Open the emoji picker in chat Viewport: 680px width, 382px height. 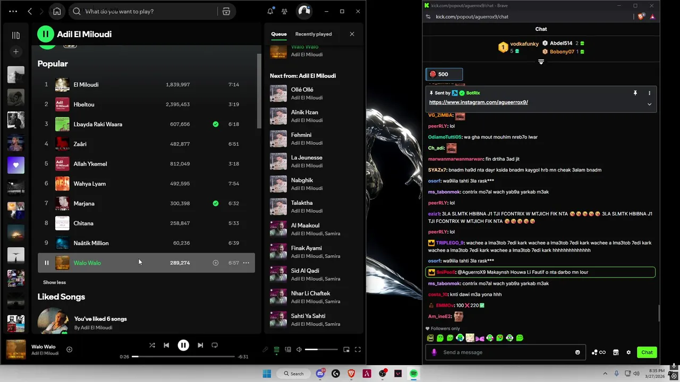577,352
